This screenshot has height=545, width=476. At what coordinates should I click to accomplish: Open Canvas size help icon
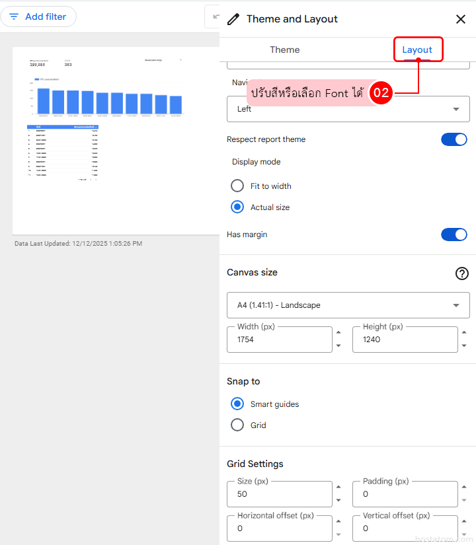point(462,273)
